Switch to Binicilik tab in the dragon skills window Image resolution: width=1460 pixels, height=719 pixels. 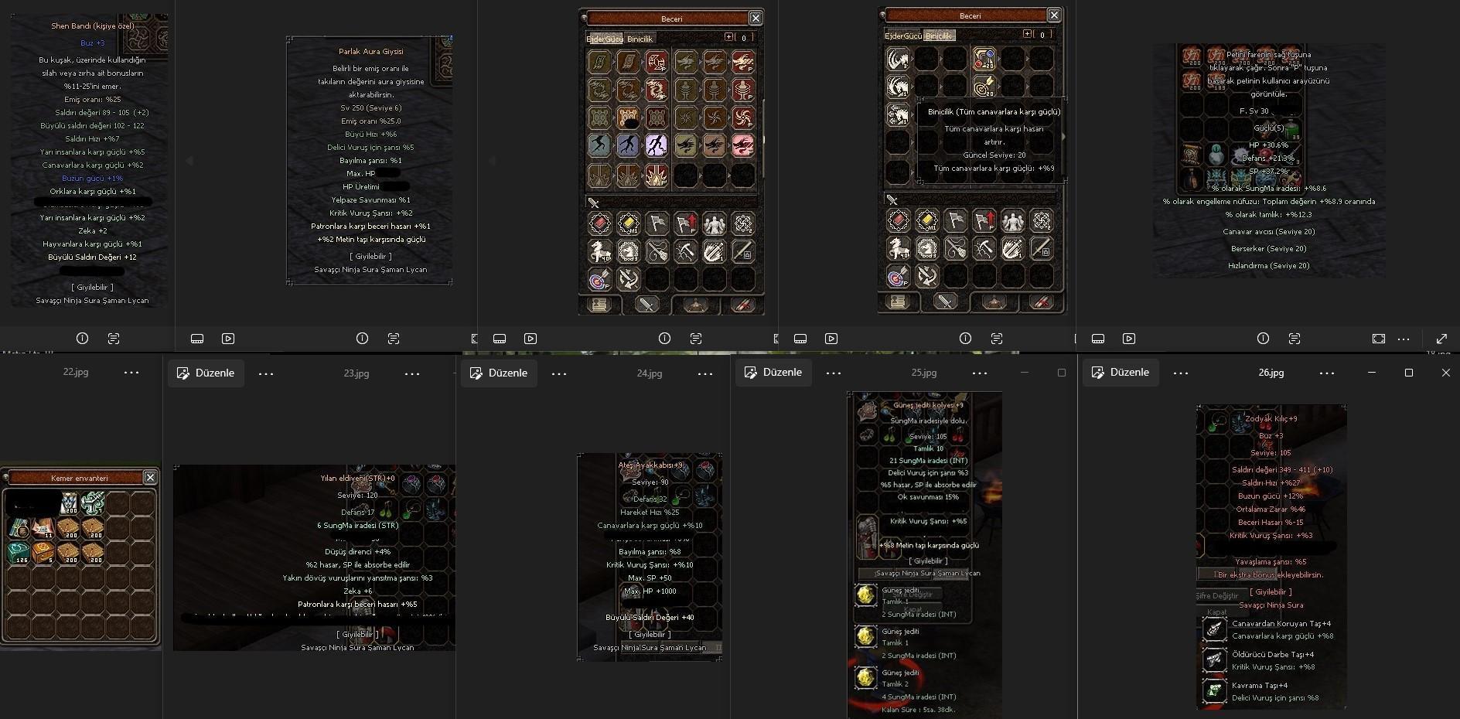point(640,39)
